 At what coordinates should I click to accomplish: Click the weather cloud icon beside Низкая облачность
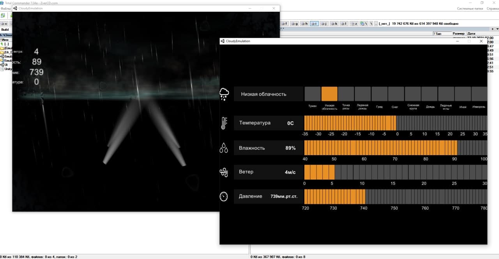[x=224, y=94]
